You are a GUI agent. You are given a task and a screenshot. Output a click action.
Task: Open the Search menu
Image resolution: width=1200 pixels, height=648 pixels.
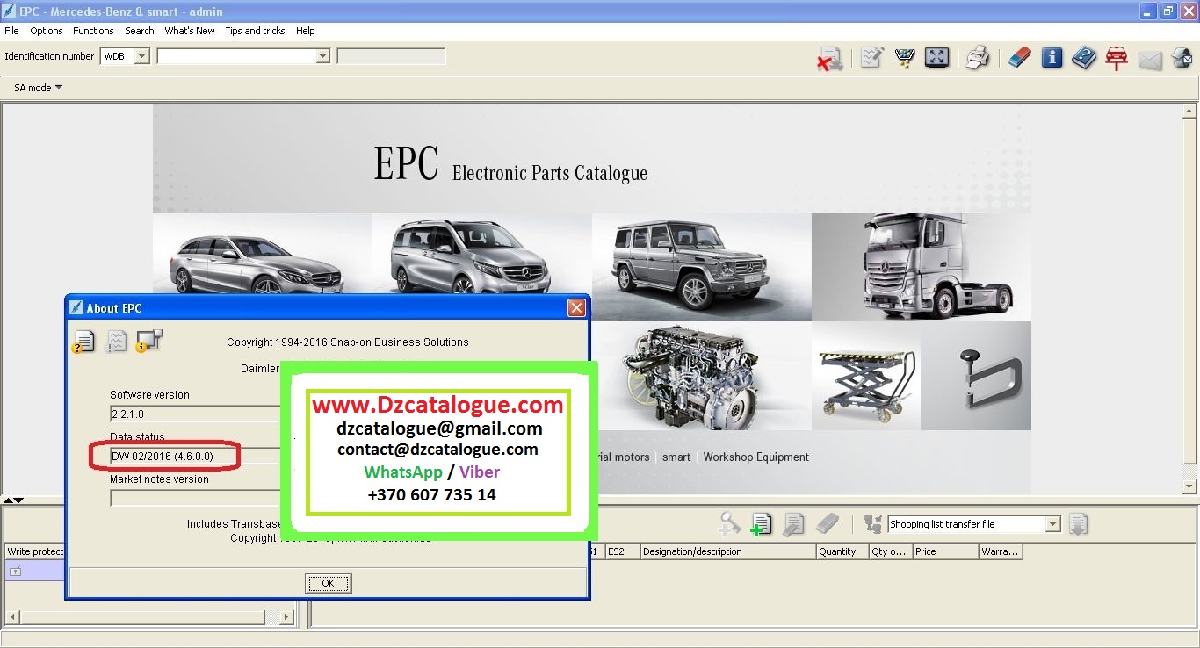tap(140, 31)
